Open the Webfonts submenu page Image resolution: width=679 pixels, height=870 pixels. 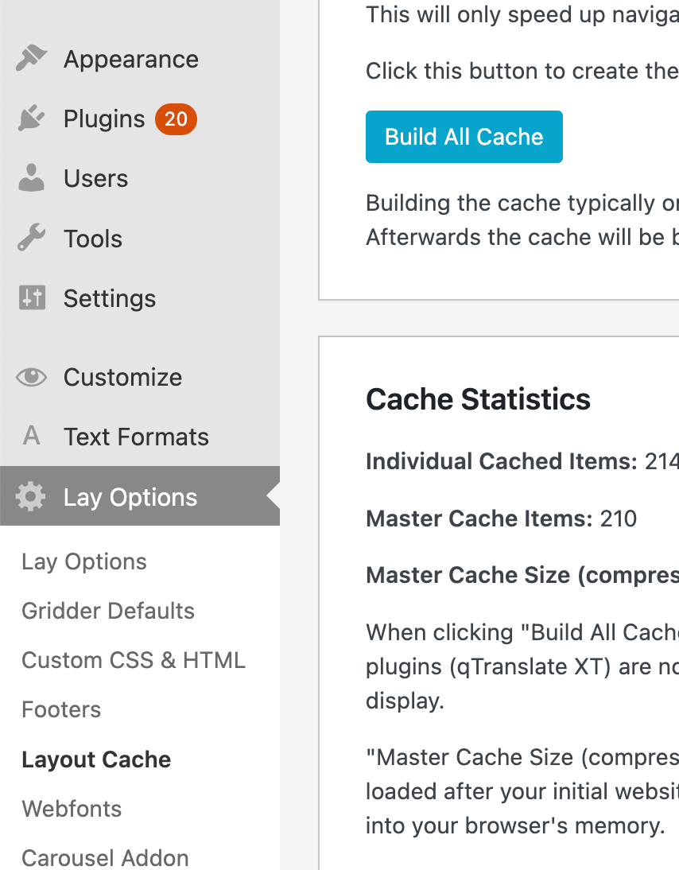coord(72,809)
